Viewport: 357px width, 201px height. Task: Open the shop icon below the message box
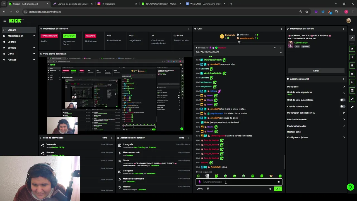208,189
